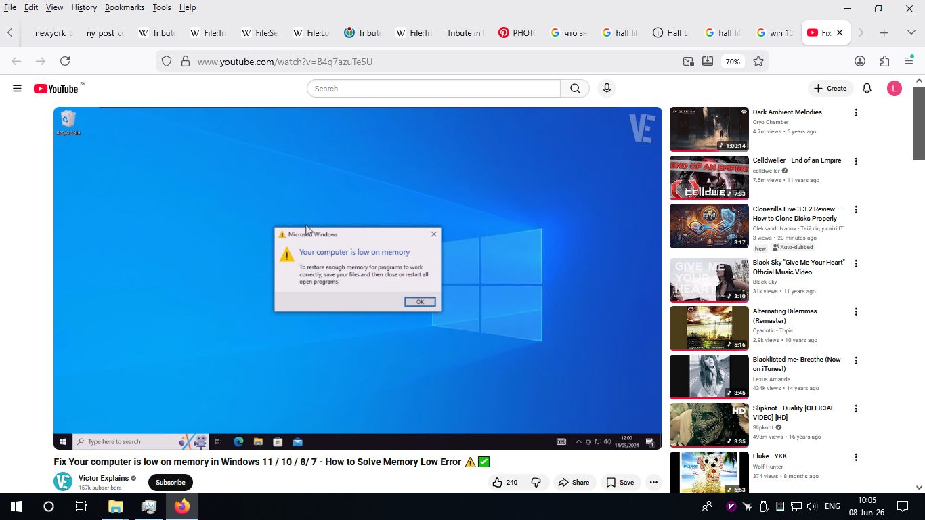Open the End of an Empire thumbnail

tap(709, 177)
